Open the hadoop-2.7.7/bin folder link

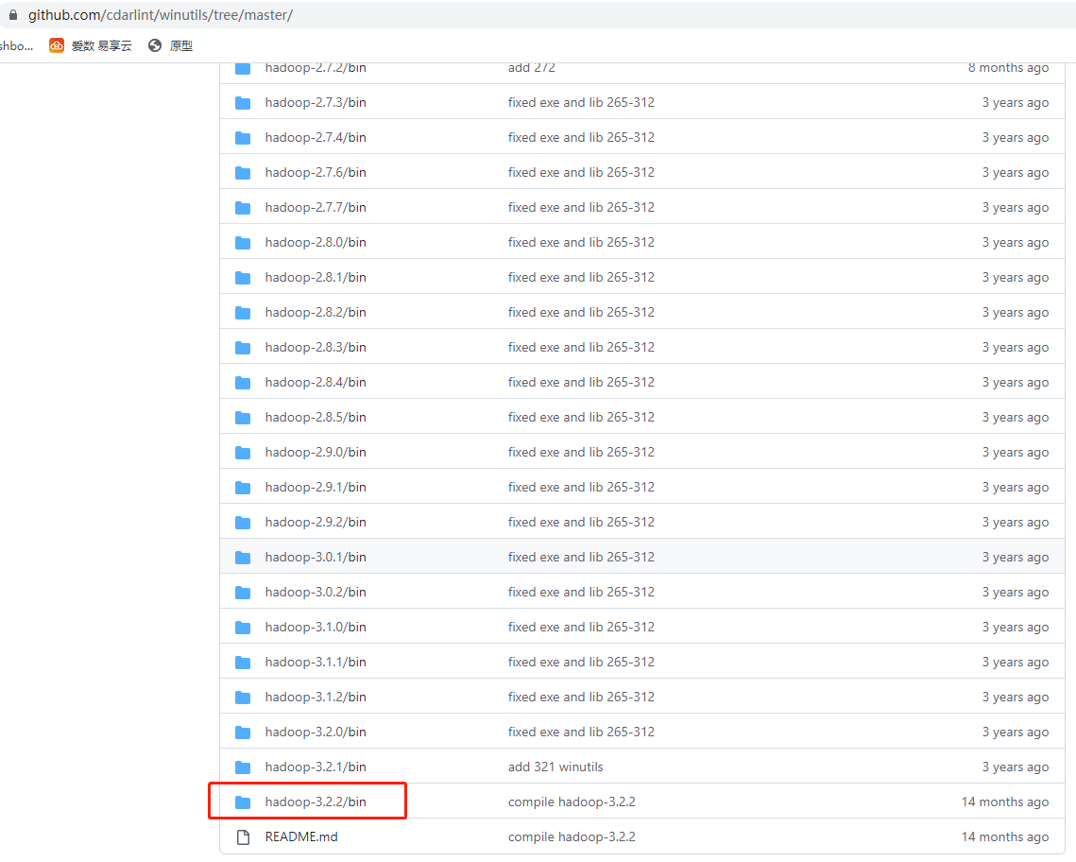pos(316,207)
